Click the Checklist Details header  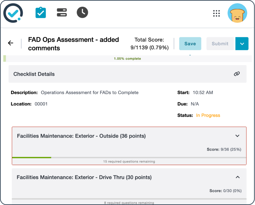click(34, 74)
